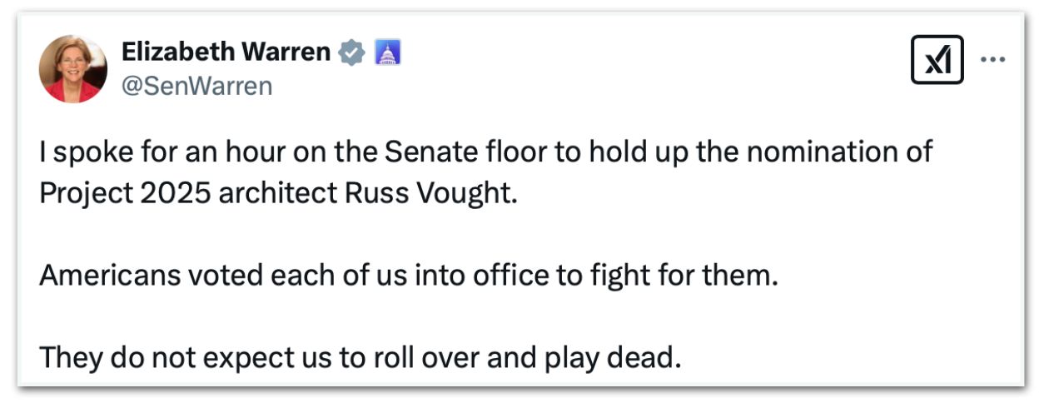Open the Grok xAI explain post icon
Screen dimensions: 1044x408
(937, 62)
